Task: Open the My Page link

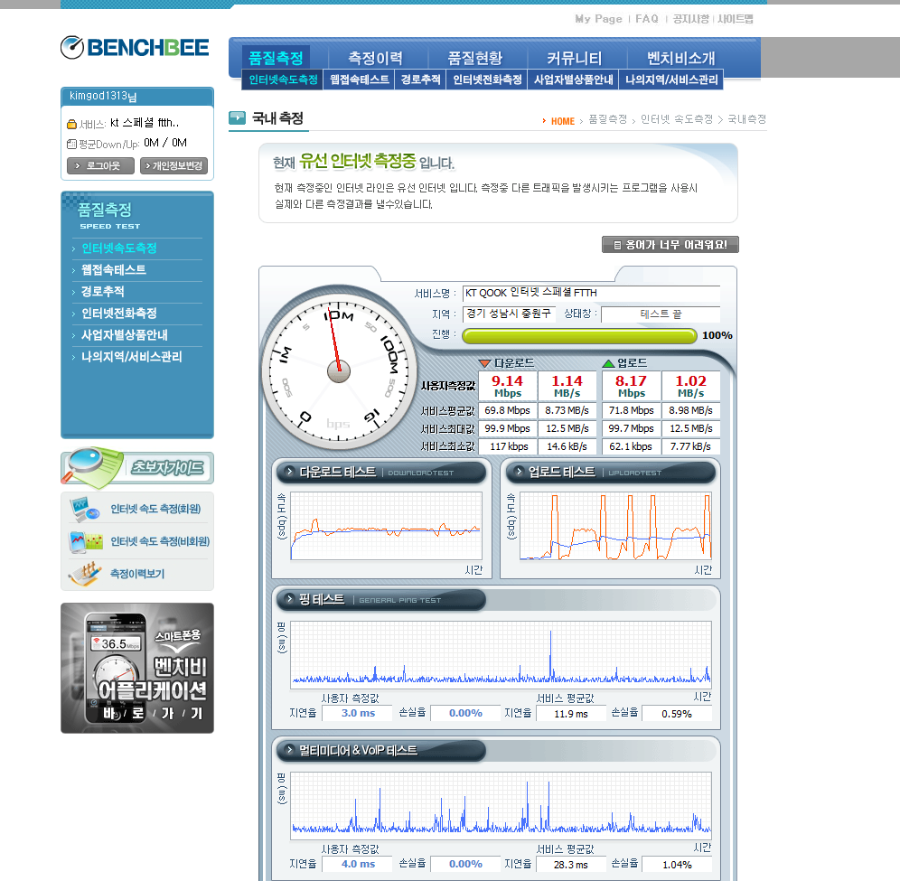Action: (x=598, y=19)
